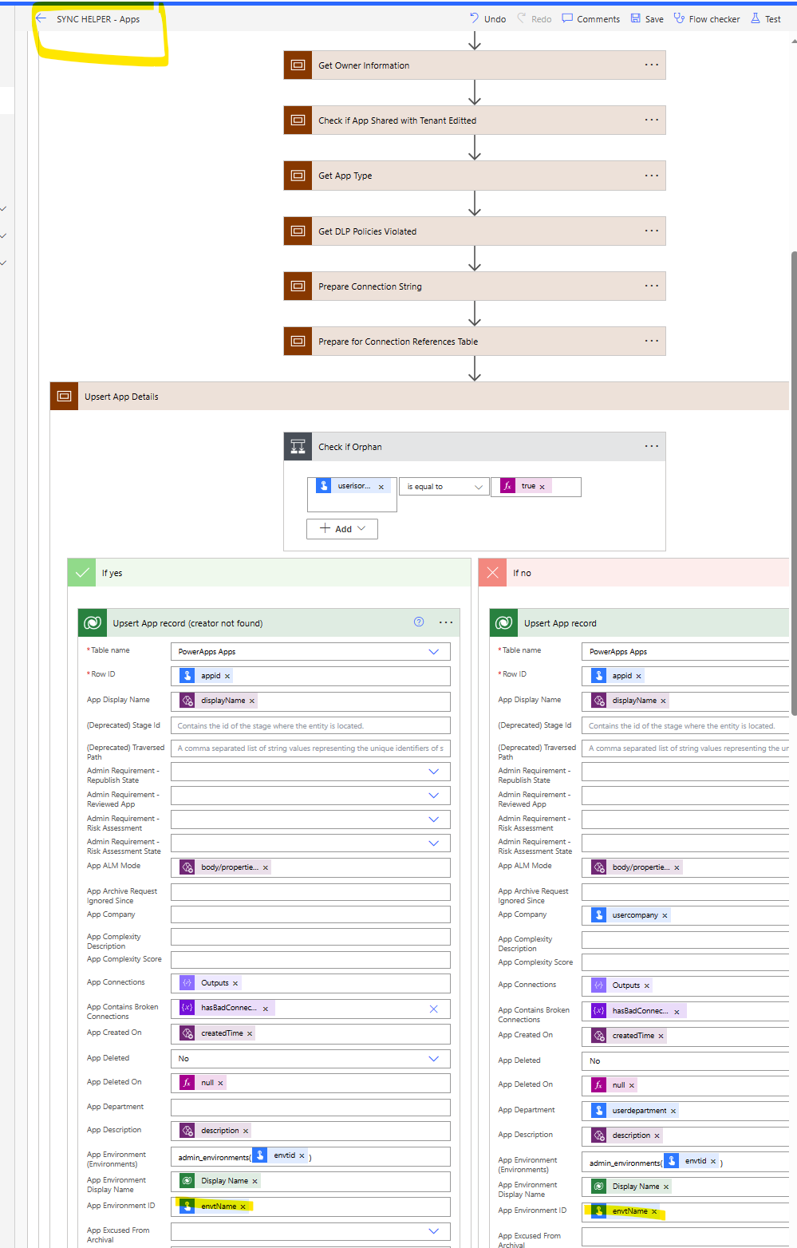Open the 'is equal to' comparison dropdown
Viewport: 797px width, 1248px height.
(444, 486)
